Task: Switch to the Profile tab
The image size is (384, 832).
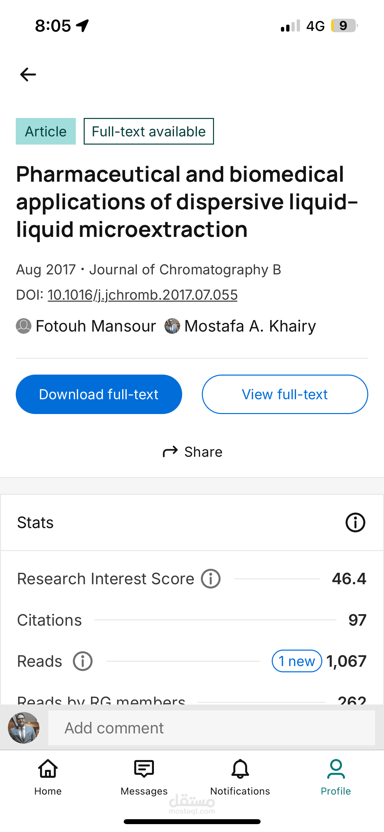Action: pos(336,777)
